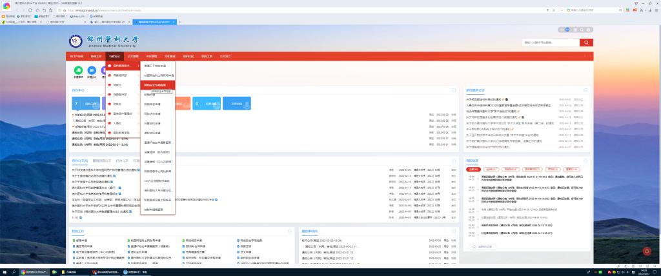Click the blue tile showing 0 count
This screenshot has width=661, height=276.
tap(207, 103)
